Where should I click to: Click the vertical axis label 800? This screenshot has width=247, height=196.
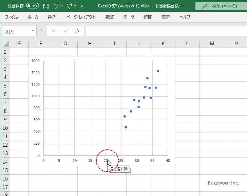pos(36,108)
